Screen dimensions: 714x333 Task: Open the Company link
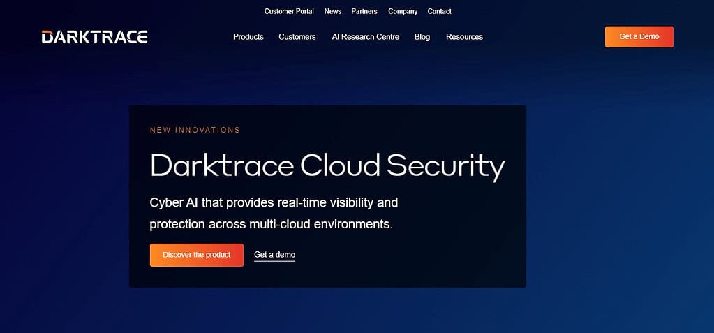403,11
